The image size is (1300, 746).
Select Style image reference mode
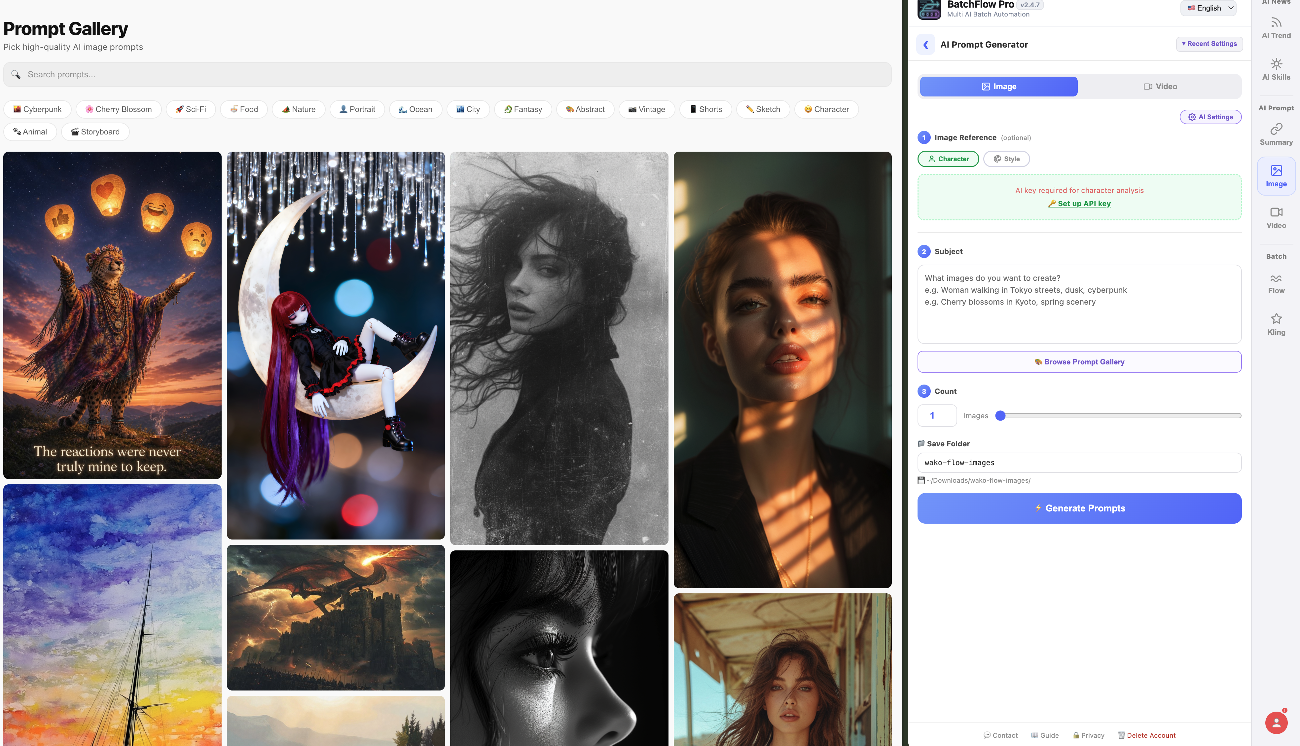1006,159
